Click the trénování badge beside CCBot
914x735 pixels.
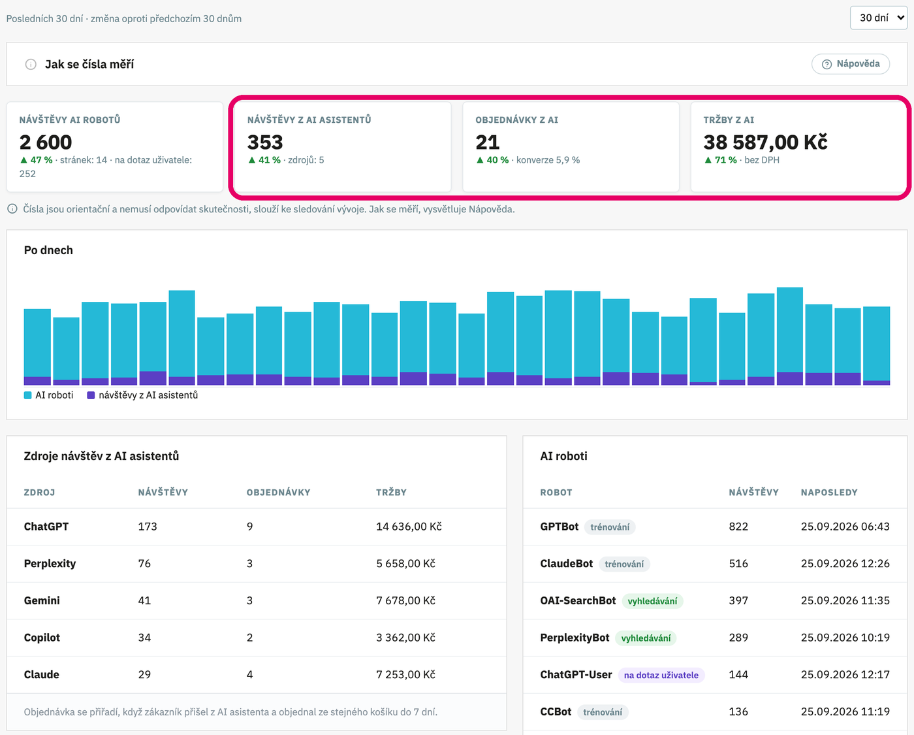click(603, 712)
